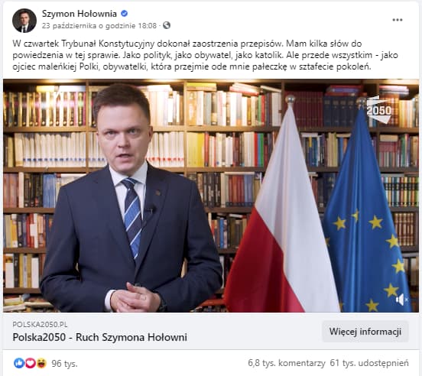Open Szymon Hołownia's profile picture
The image size is (422, 376).
tap(24, 21)
